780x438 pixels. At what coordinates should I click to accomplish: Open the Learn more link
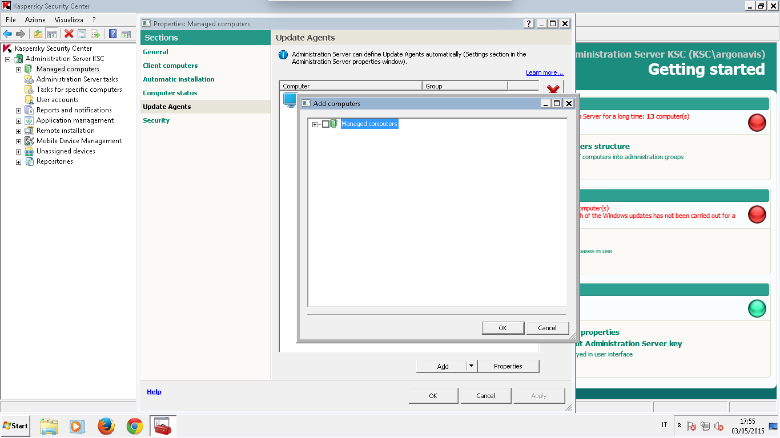pos(545,72)
